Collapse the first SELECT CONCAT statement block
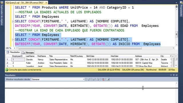This screenshot has width=183, height=103. click(13, 21)
